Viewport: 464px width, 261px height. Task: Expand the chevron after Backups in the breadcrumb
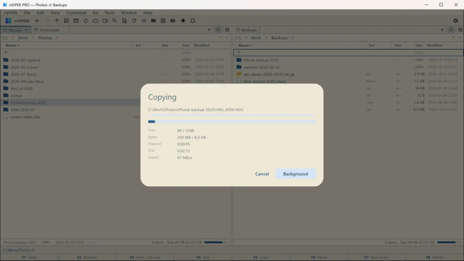[293, 38]
